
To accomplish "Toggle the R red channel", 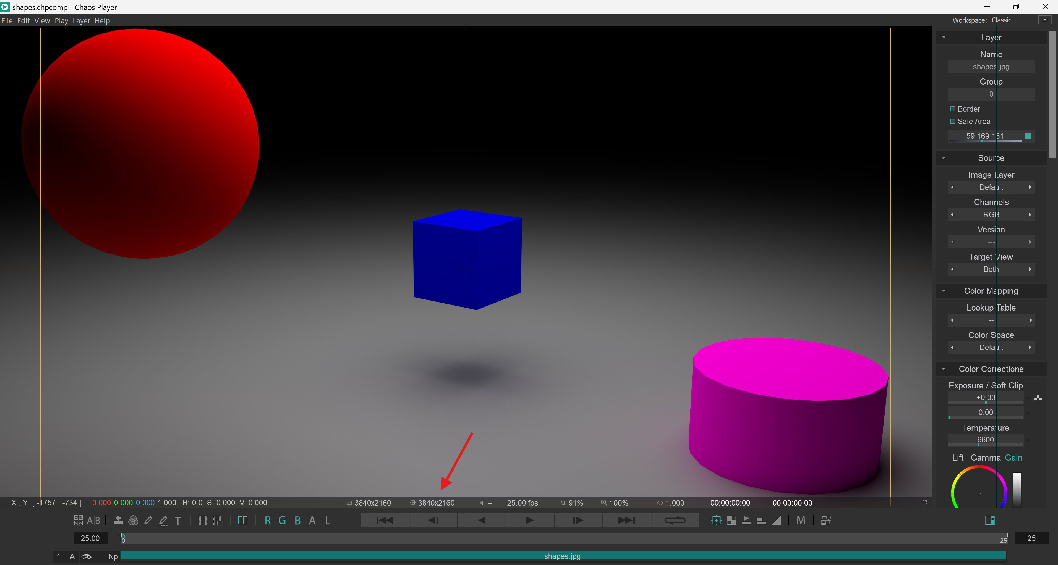I will tap(268, 520).
